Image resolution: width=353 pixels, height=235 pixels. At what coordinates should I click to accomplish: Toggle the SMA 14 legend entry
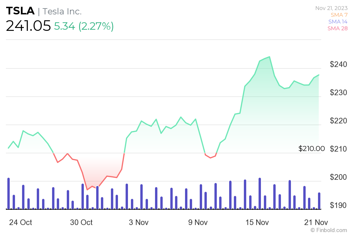click(338, 21)
